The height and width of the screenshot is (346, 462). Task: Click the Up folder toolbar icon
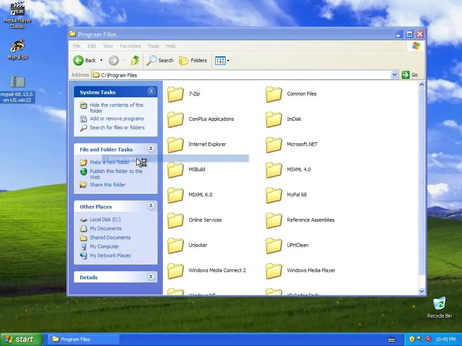135,60
